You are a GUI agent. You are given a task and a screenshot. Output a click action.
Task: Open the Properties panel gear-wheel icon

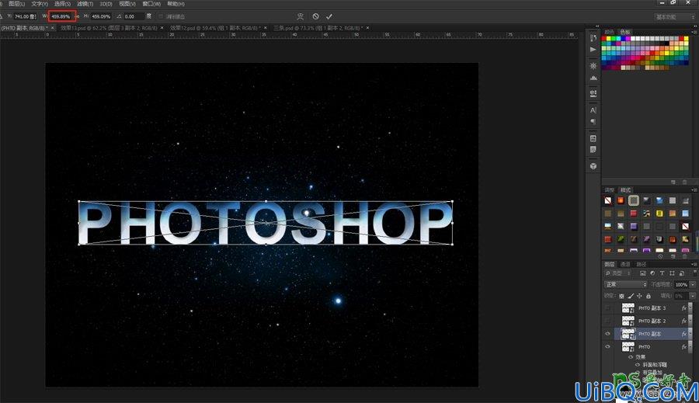coord(593,65)
